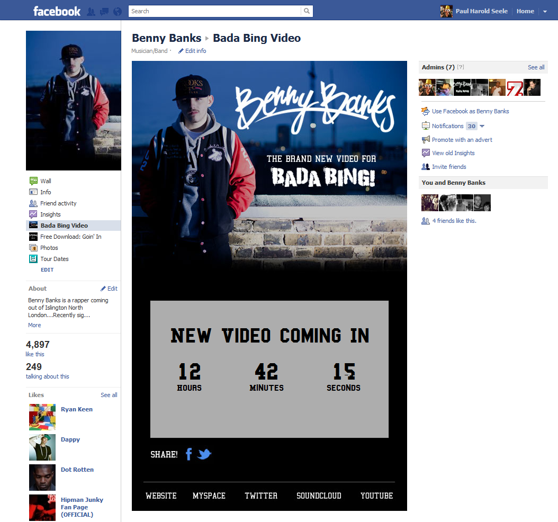Click the YOUTUBE footer link
558x522 pixels.
pos(376,496)
